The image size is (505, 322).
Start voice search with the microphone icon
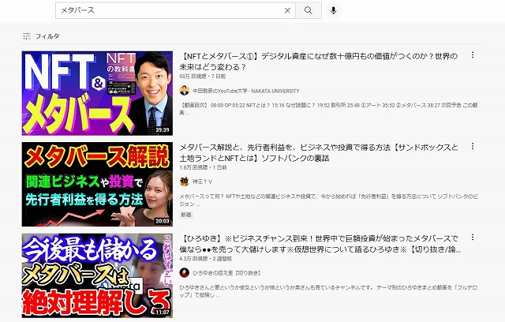click(333, 10)
